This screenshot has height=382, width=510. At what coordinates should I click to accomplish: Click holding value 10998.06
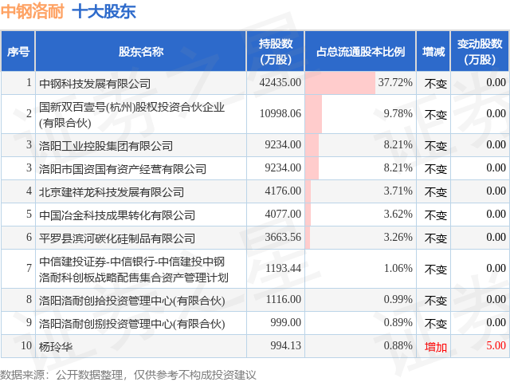[280, 113]
